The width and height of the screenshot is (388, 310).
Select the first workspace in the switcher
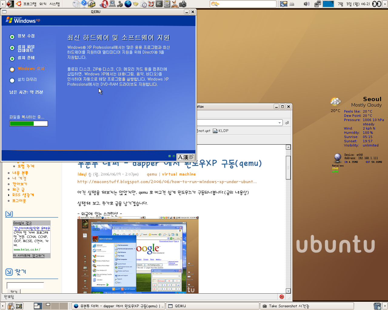(38, 306)
